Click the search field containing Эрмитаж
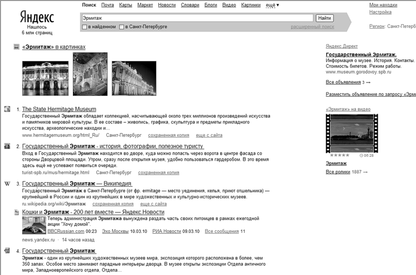The height and width of the screenshot is (275, 416). (197, 18)
